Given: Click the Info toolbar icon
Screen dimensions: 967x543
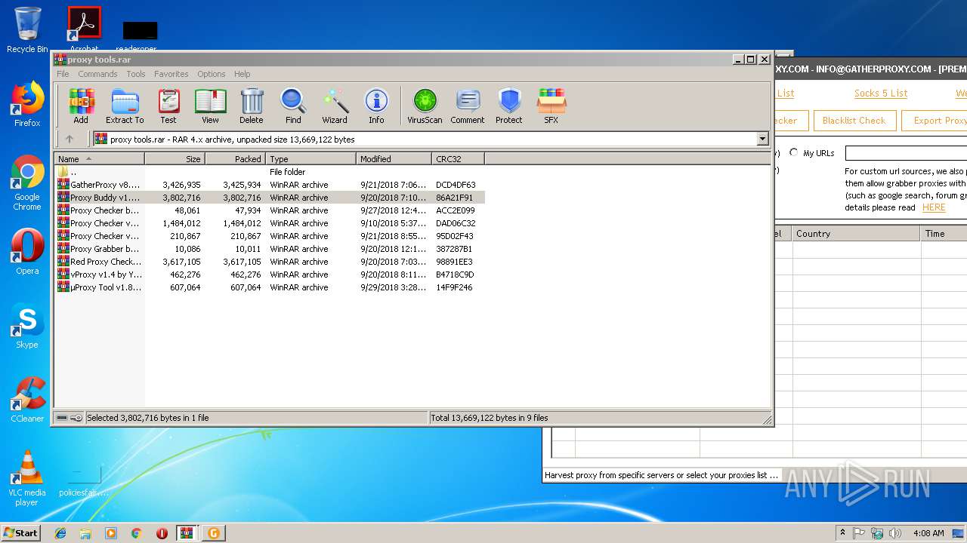Looking at the screenshot, I should tap(376, 106).
